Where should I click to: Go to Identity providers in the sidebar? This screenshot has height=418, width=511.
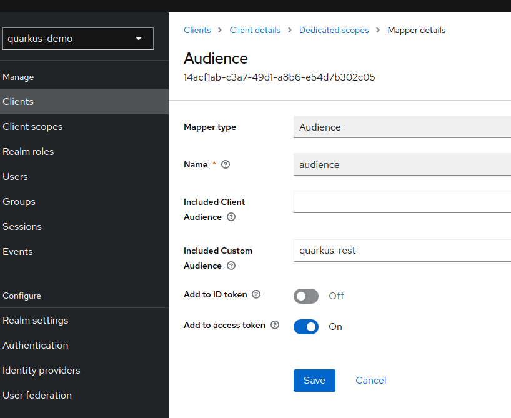(x=41, y=370)
